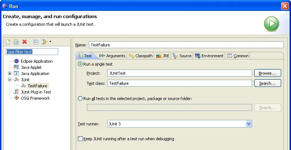Viewport: 291px width, 150px height.
Task: Switch to the Classpath tab
Action: pos(141,56)
